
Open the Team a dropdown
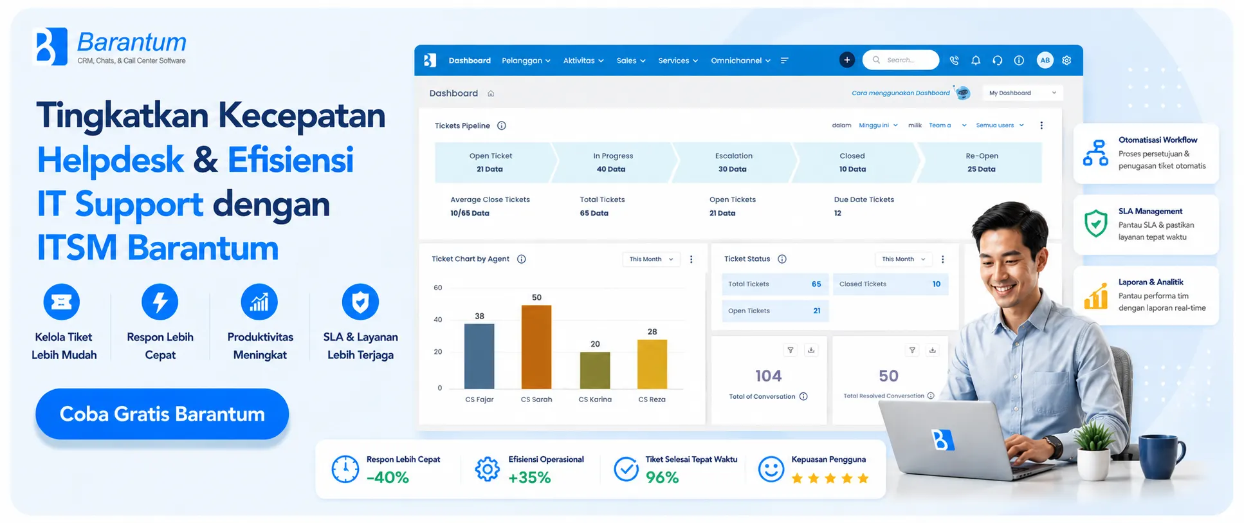tap(947, 125)
